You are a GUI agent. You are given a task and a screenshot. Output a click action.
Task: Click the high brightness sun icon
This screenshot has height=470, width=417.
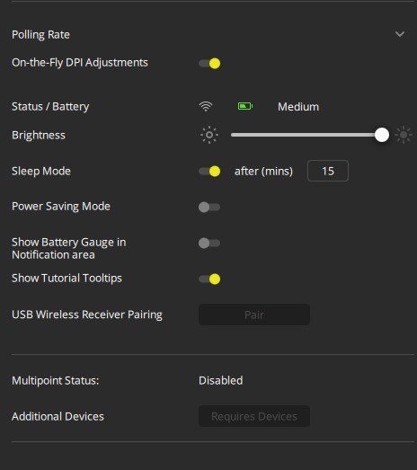pyautogui.click(x=404, y=135)
